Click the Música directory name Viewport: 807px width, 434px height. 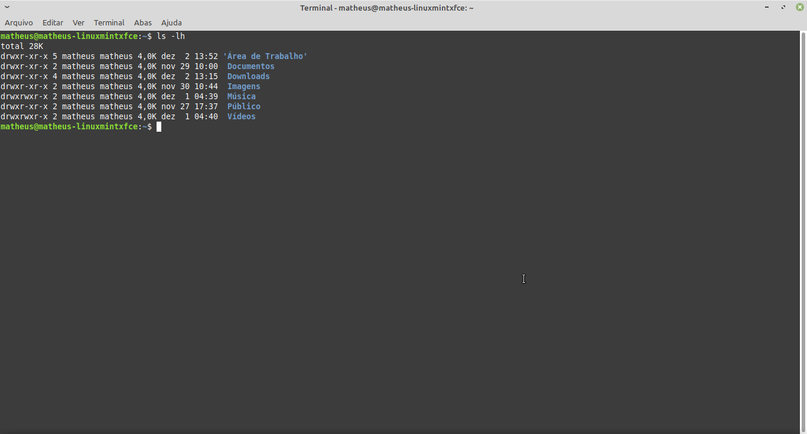coord(241,96)
